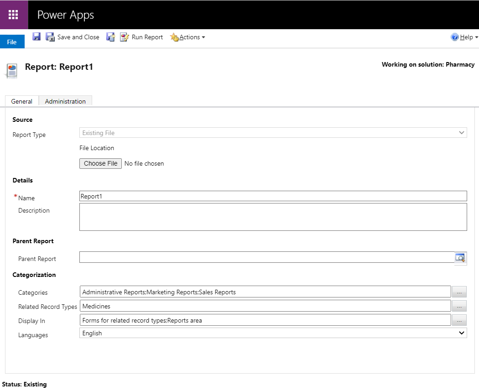Click the 'File Location' label
Viewport: 479px width, 391px height.
click(x=97, y=148)
